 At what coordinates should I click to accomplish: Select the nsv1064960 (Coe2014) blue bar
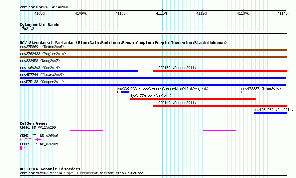[x=270, y=113]
